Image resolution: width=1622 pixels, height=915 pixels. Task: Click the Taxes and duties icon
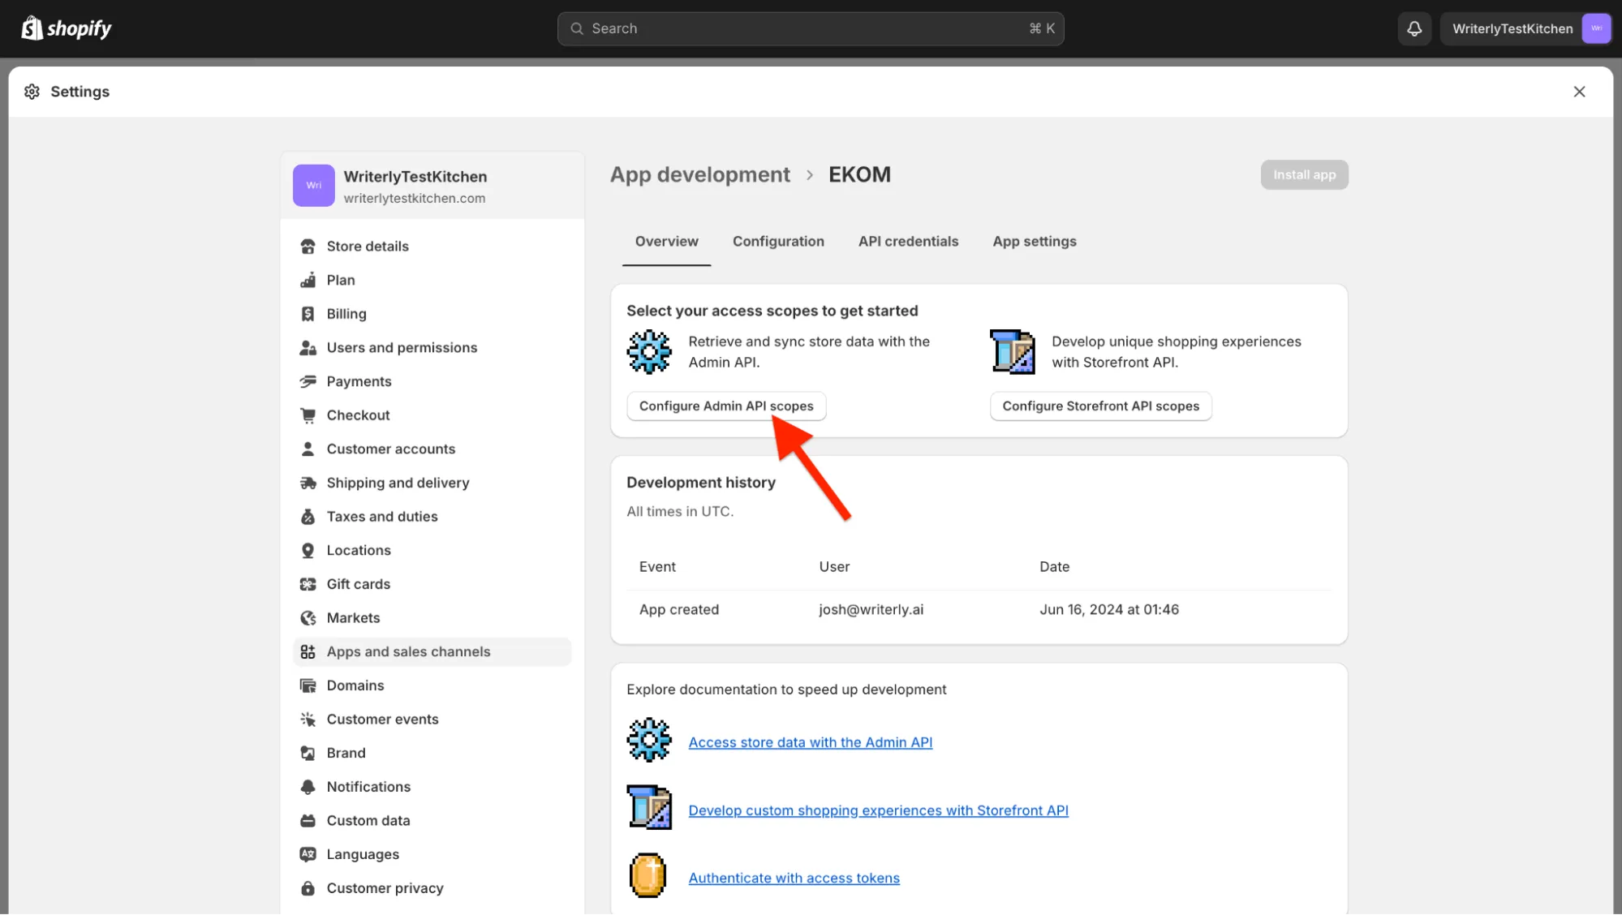(308, 517)
